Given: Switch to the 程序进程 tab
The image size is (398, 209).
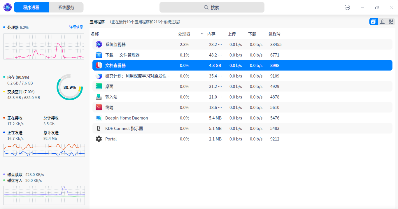Looking at the screenshot, I should pyautogui.click(x=31, y=7).
